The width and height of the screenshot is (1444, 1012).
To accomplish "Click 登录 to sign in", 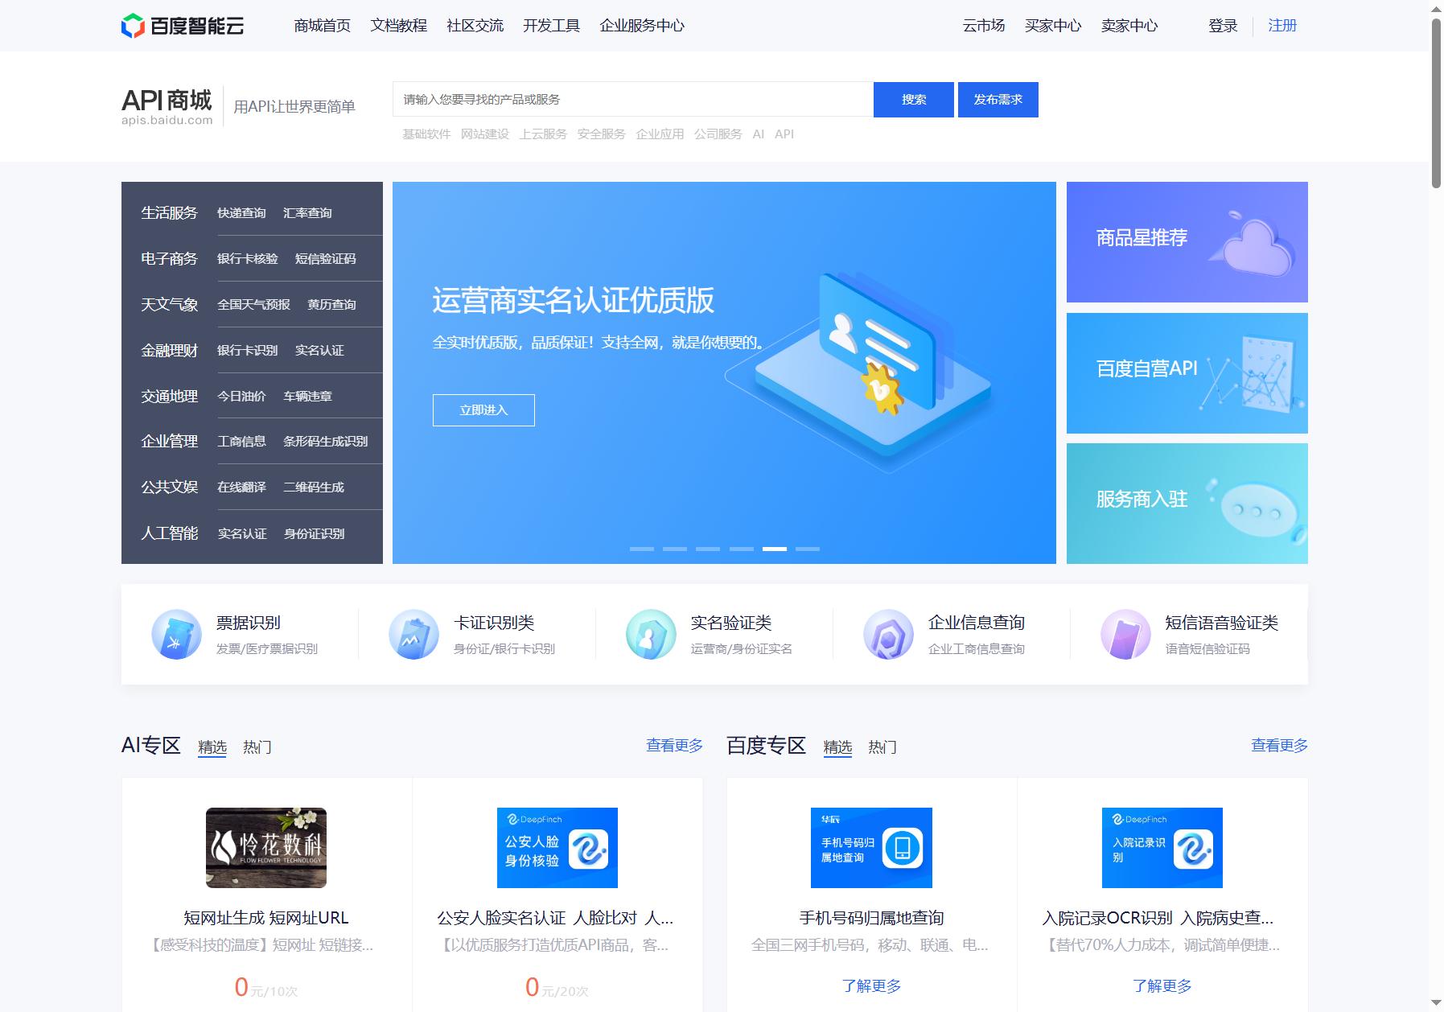I will coord(1223,26).
